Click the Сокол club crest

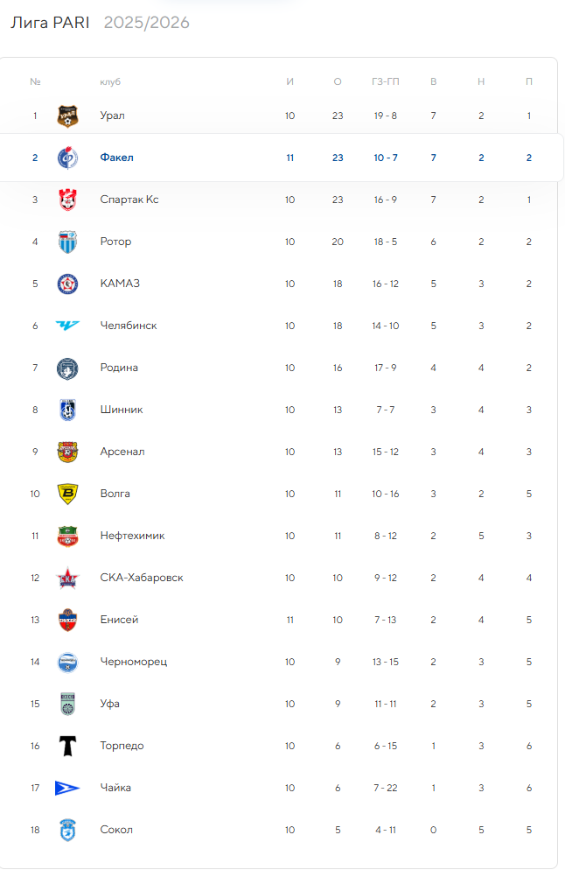coord(67,830)
